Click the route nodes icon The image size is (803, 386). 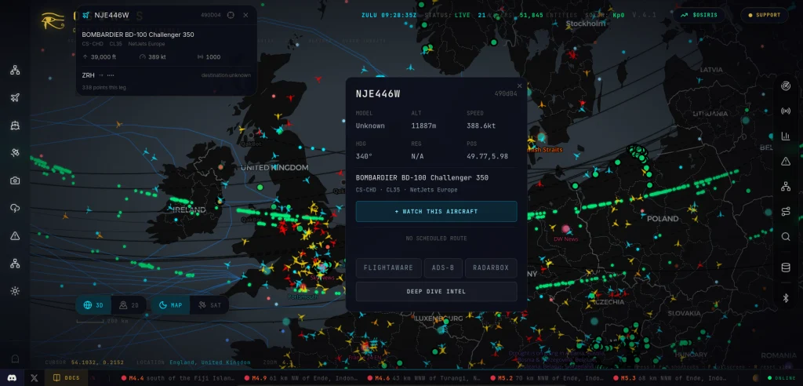tap(786, 212)
